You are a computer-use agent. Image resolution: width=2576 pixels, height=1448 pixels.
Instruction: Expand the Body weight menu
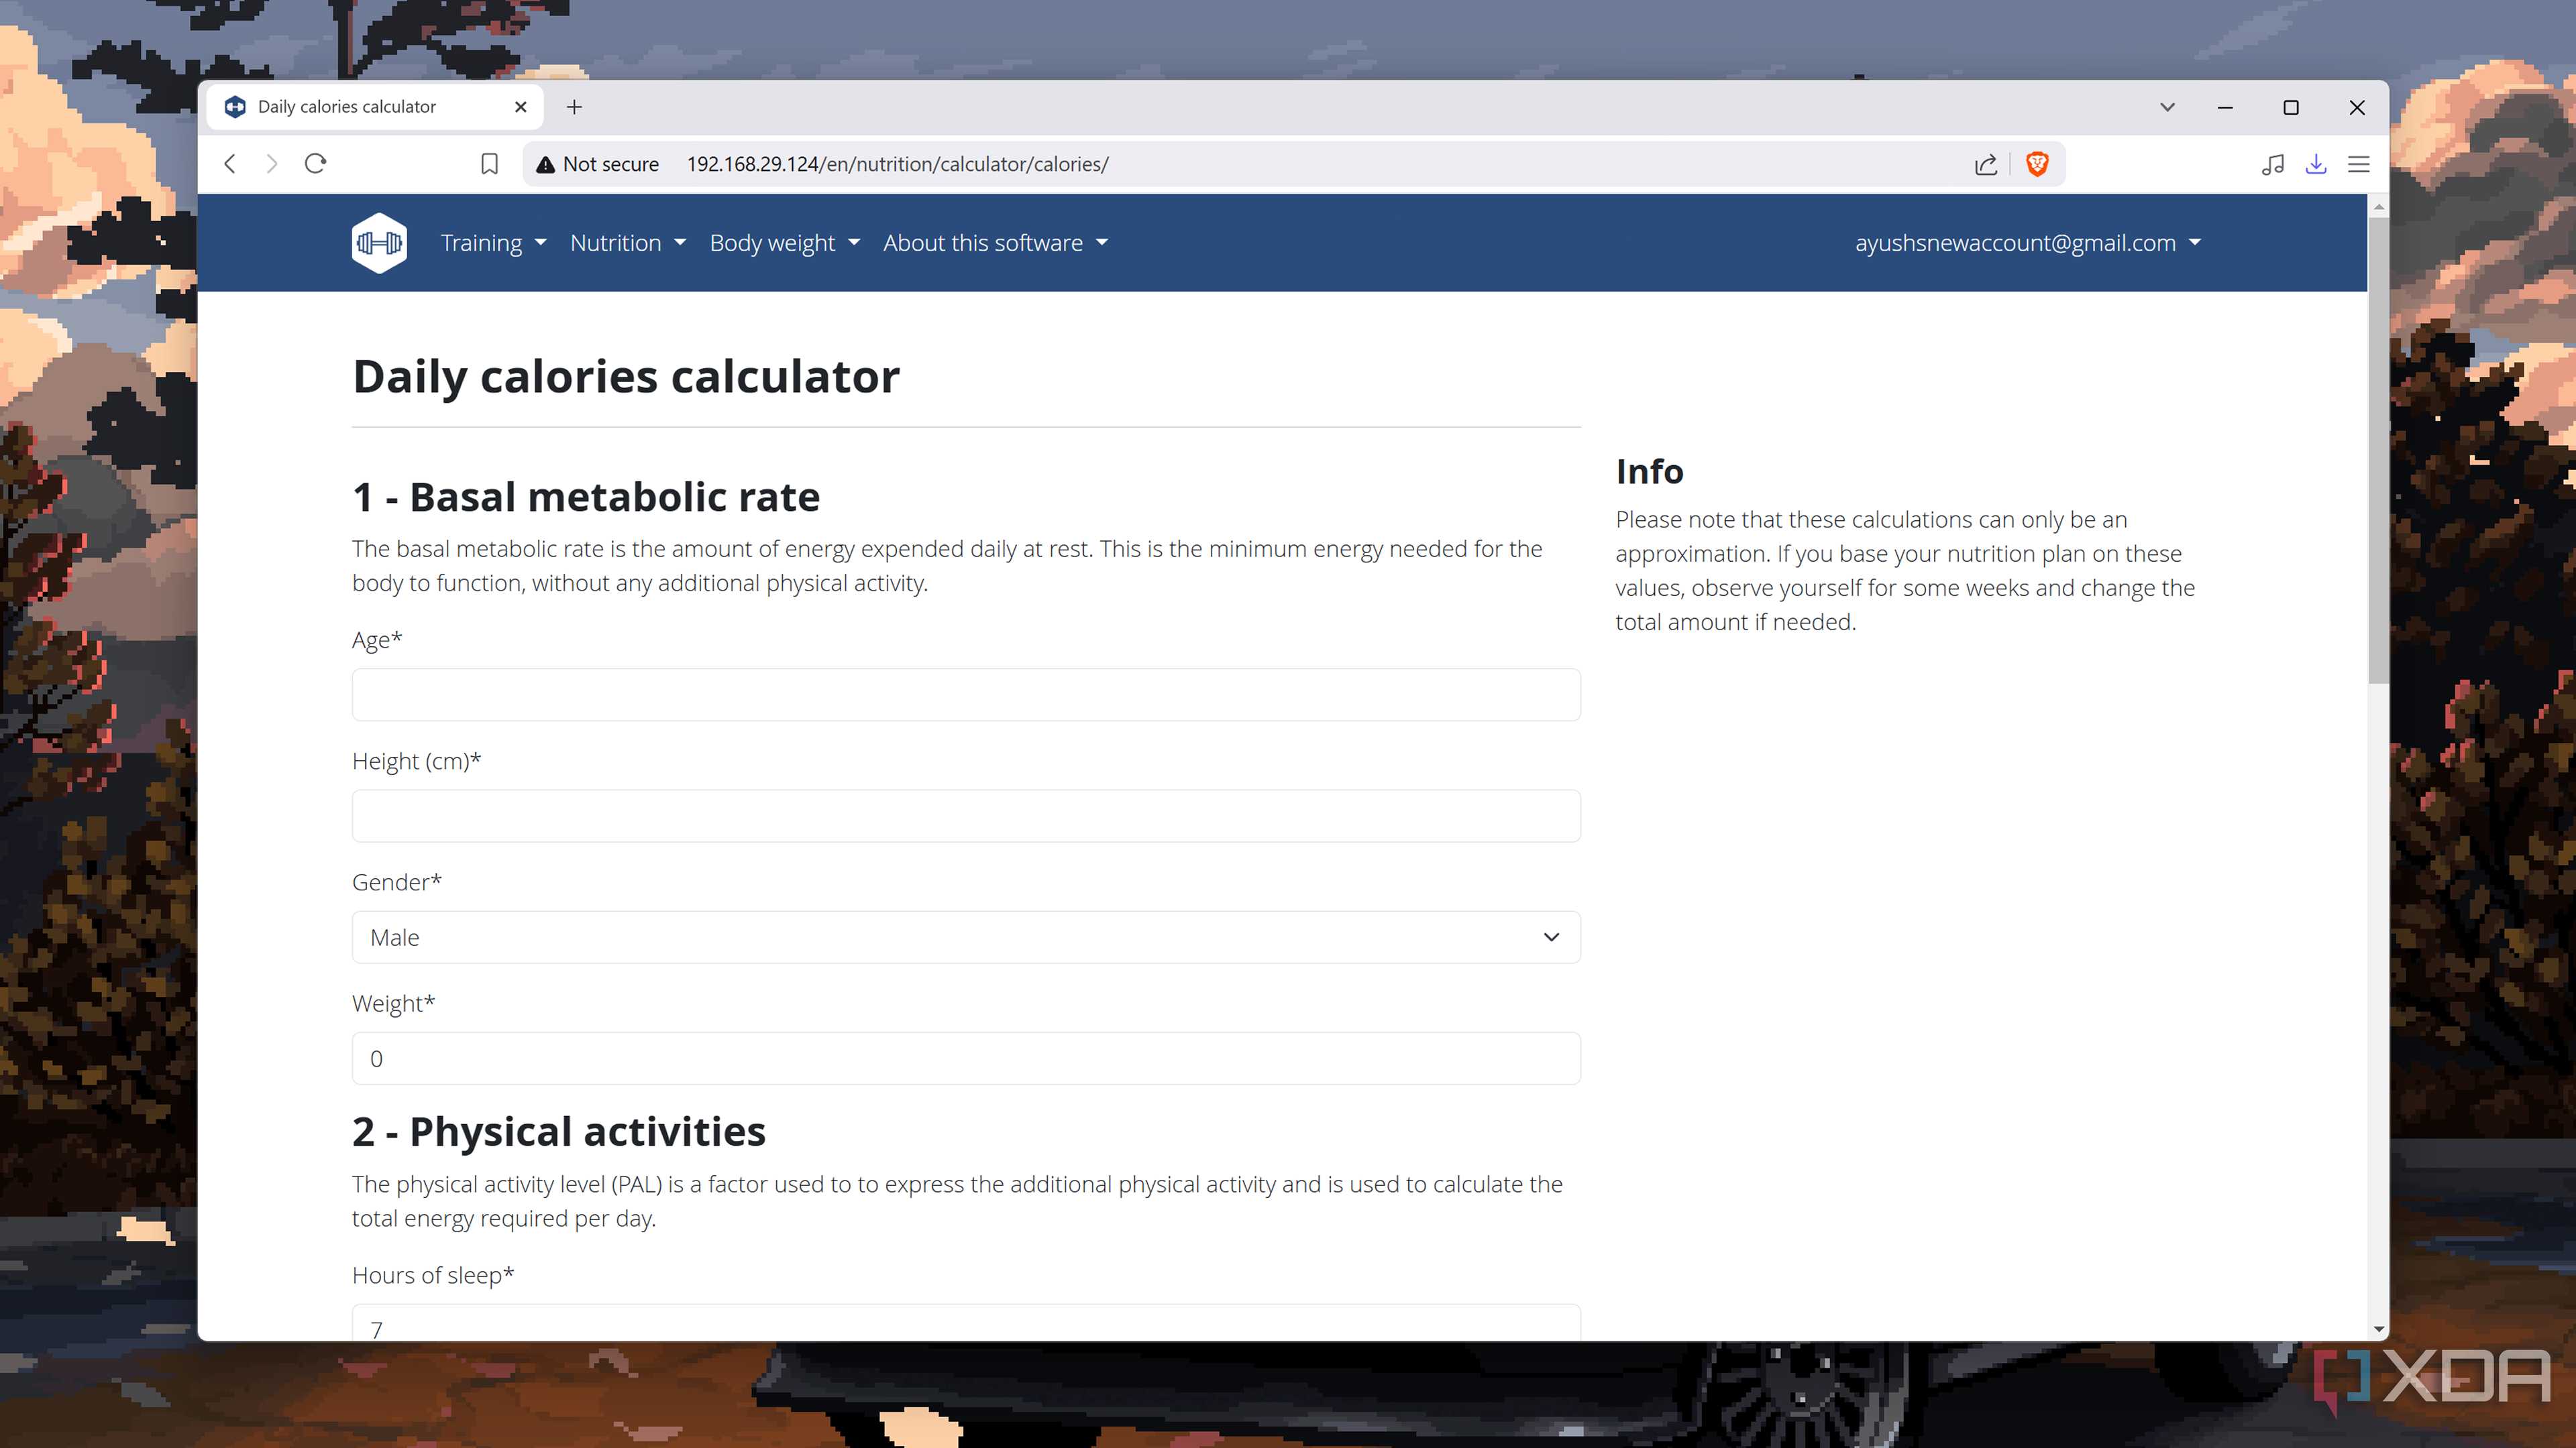[784, 243]
